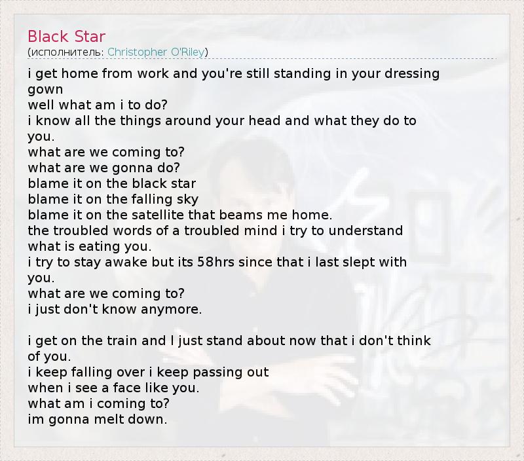Click the single word 'gown' on the second lyric line
524x461 pixels.
pyautogui.click(x=45, y=89)
